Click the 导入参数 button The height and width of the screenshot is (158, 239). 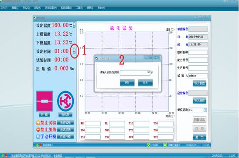coord(199,83)
